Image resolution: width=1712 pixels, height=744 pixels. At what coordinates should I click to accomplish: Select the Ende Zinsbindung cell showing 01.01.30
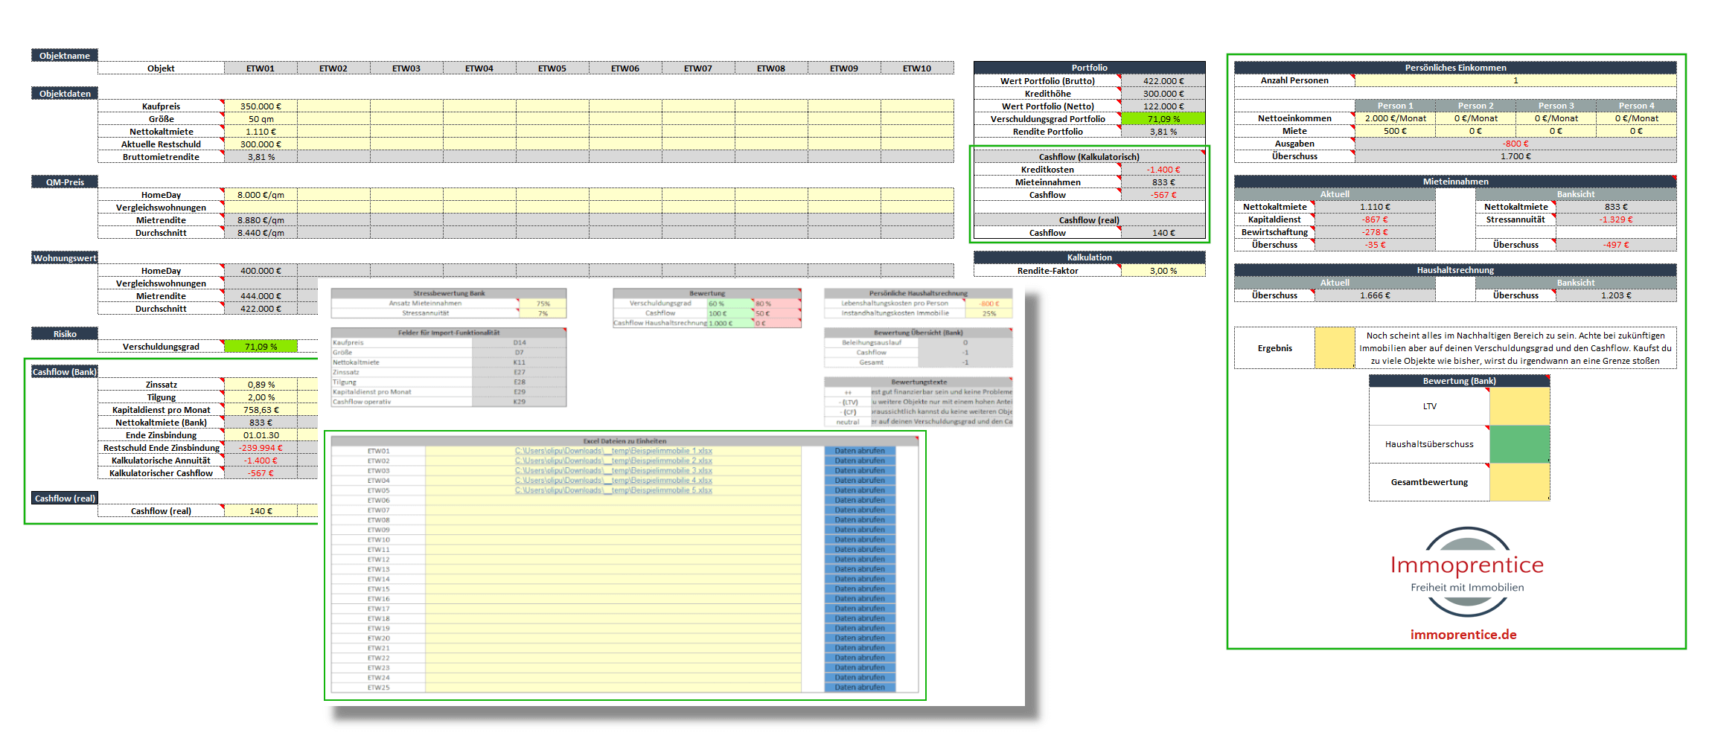tap(261, 435)
